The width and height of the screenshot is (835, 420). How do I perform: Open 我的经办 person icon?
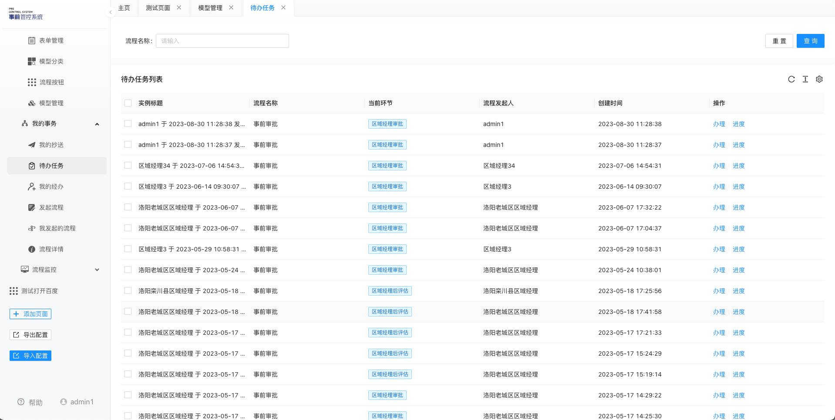click(32, 187)
